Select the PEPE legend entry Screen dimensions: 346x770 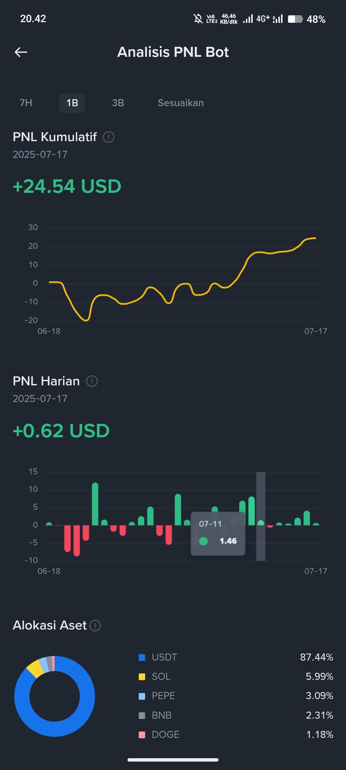tap(163, 696)
